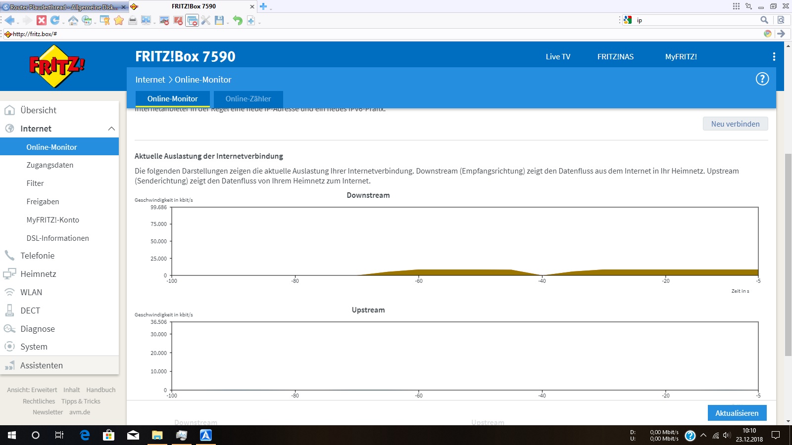Open the password key manager icon

click(105, 20)
